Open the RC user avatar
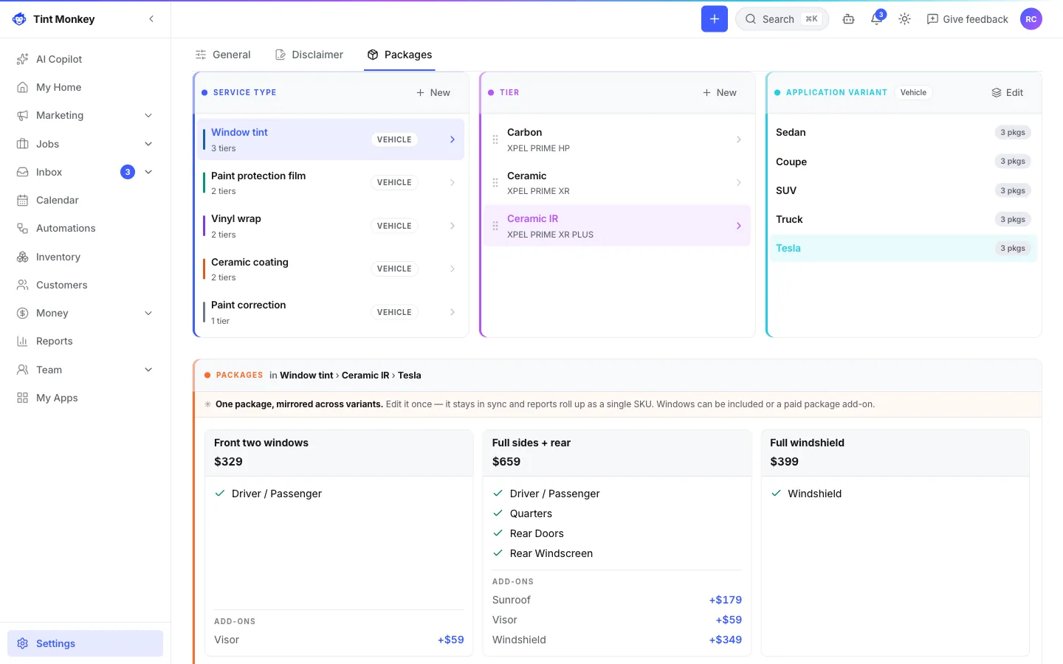Screen dimensions: 1063x664 (1031, 19)
